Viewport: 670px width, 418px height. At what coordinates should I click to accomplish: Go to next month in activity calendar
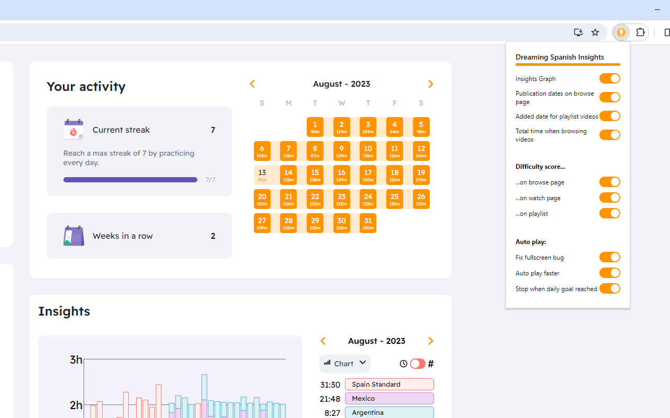(430, 84)
